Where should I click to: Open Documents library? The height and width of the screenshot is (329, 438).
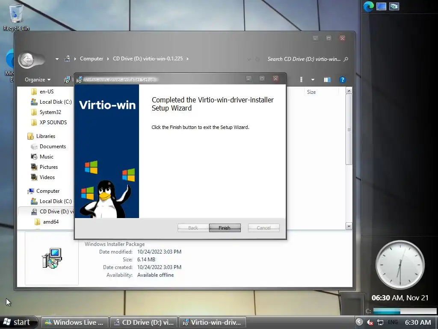tap(49, 147)
